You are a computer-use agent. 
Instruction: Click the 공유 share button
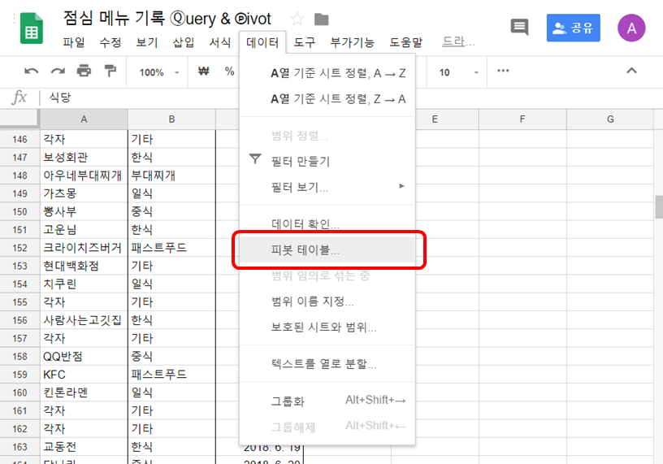point(573,28)
